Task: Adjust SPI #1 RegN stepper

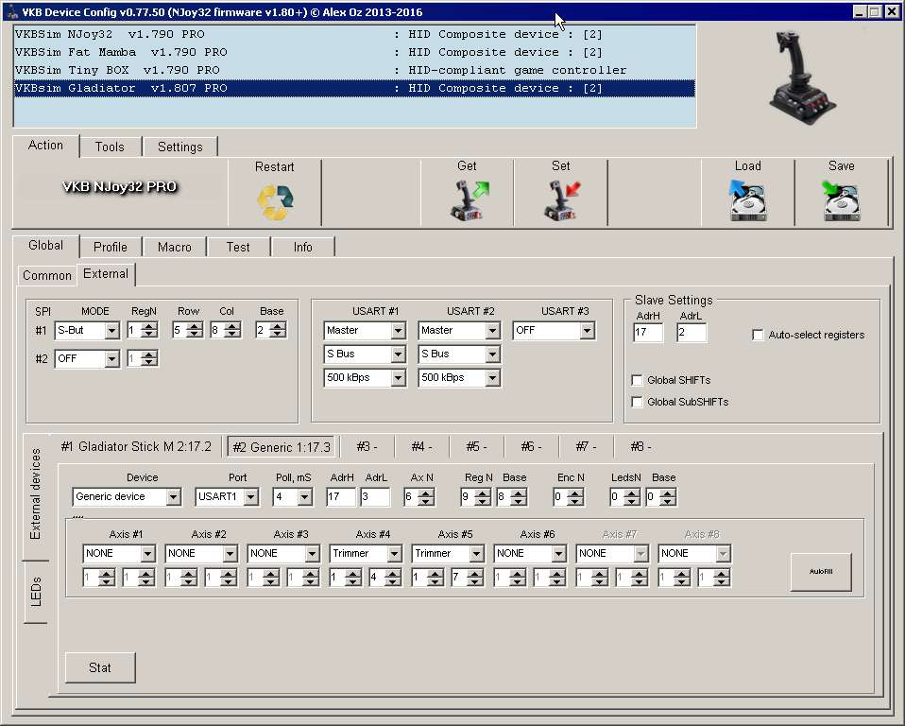Action: click(149, 330)
